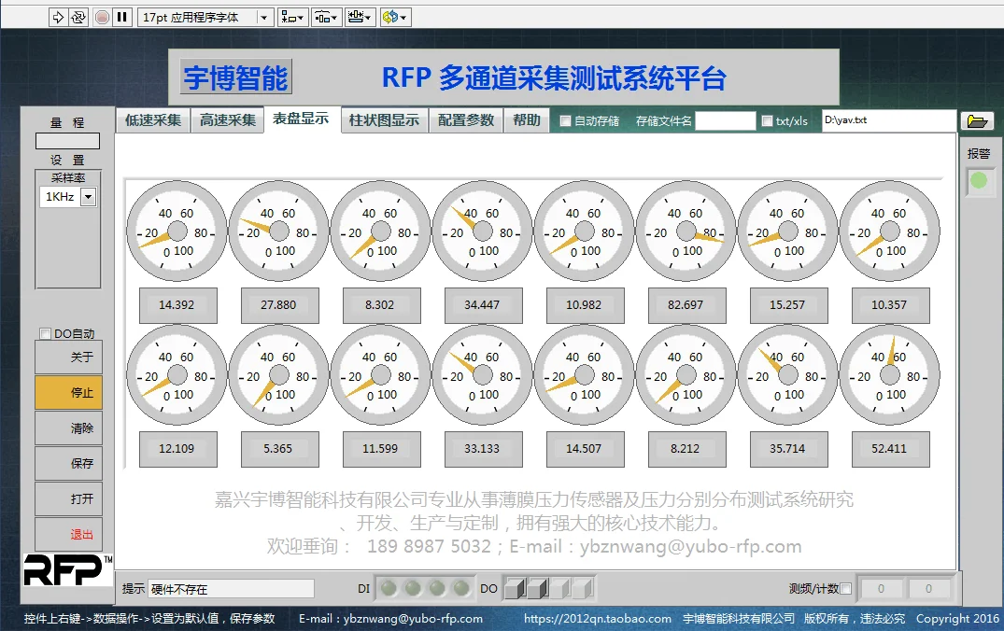Select the 表盘显示 tab
Viewport: 1004px width, 631px height.
(301, 119)
